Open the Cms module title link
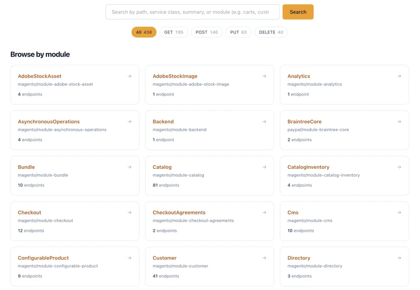The height and width of the screenshot is (290, 420). (293, 213)
